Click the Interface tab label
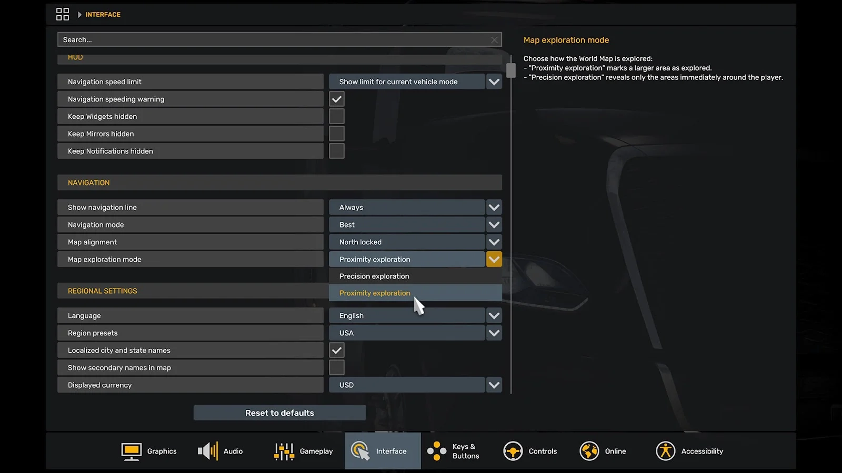The image size is (842, 473). 391,451
